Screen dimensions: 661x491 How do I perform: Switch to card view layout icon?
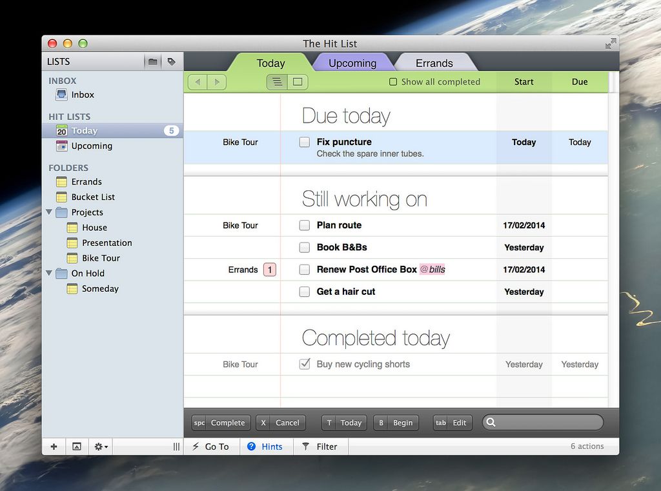click(298, 82)
